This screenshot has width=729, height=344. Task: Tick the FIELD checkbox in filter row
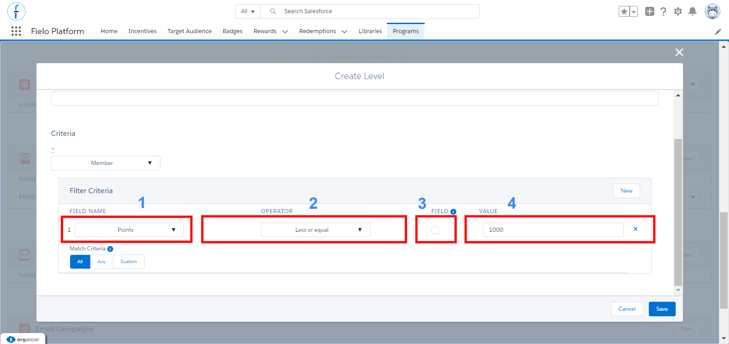435,230
